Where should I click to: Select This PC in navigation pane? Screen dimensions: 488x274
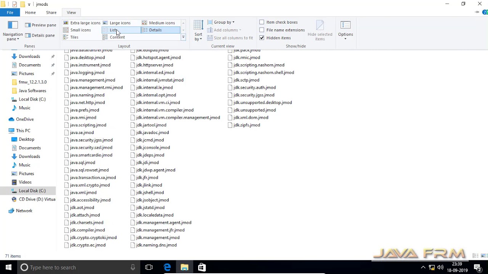click(x=23, y=131)
